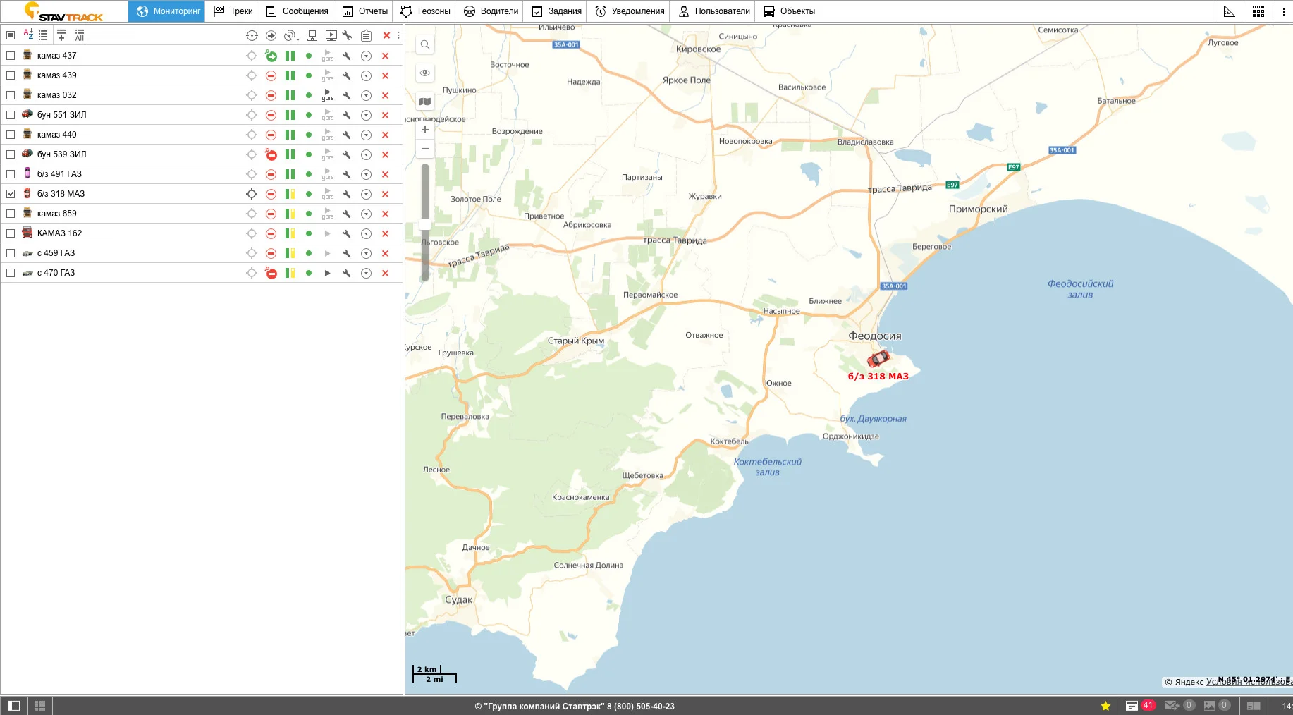1293x715 pixels.
Task: Check the box for камаз 437
Action: [x=11, y=56]
